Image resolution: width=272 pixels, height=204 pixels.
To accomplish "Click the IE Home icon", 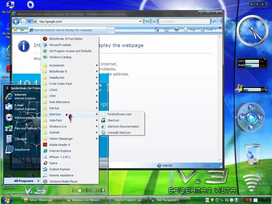I will [x=157, y=30].
